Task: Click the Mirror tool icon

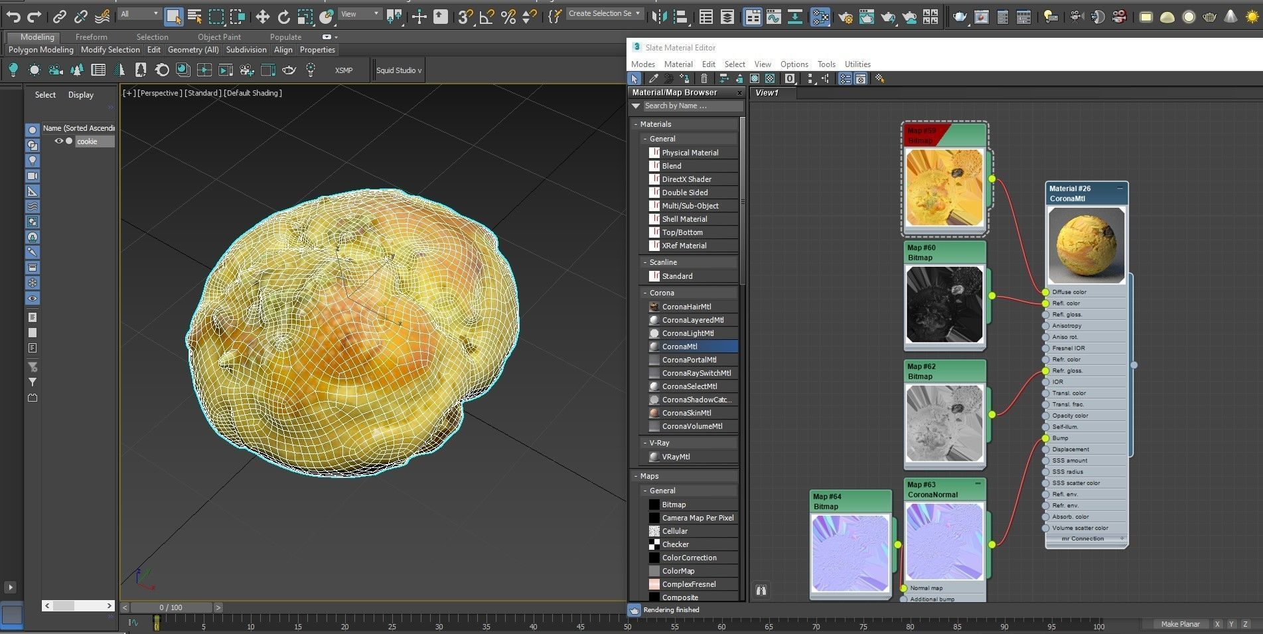Action: click(659, 17)
